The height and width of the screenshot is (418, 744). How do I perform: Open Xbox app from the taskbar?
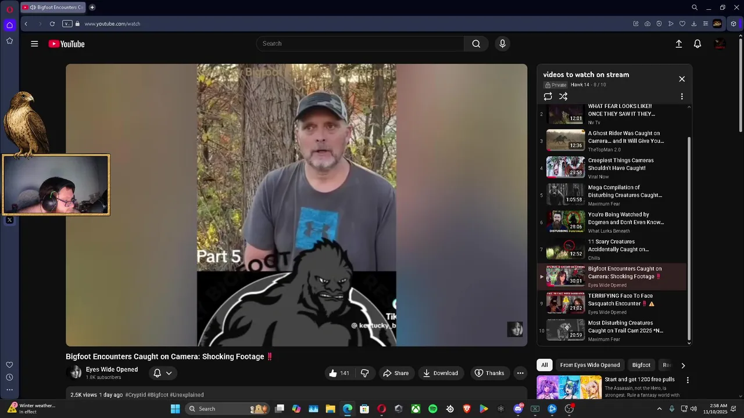[416, 409]
